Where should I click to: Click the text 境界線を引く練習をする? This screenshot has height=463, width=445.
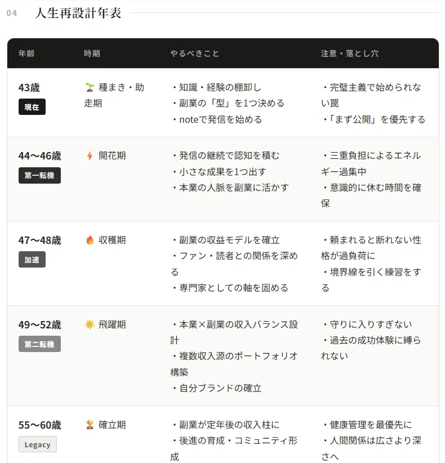[x=371, y=280]
